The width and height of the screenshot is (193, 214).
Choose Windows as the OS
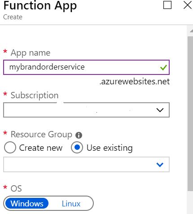click(27, 204)
